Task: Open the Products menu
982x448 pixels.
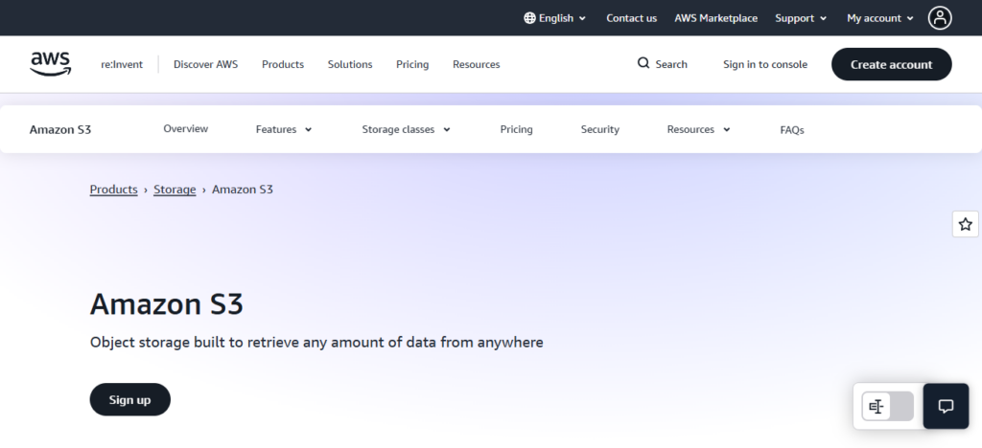Action: (283, 64)
